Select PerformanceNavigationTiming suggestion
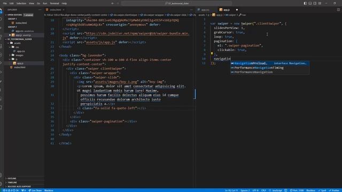Viewport: 342px width, 192px height. pos(270,68)
